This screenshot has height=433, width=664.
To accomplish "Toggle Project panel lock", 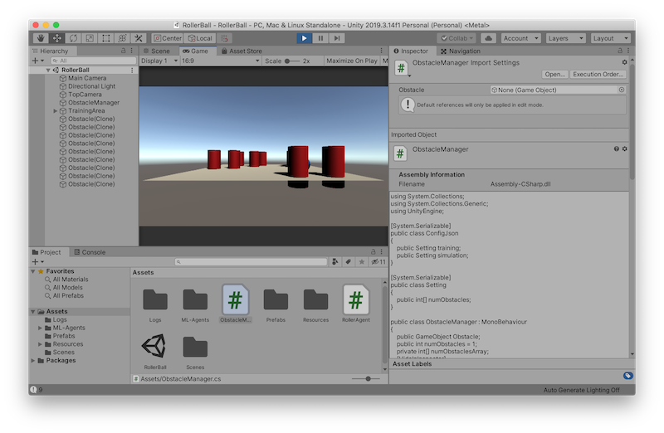I will pyautogui.click(x=373, y=251).
